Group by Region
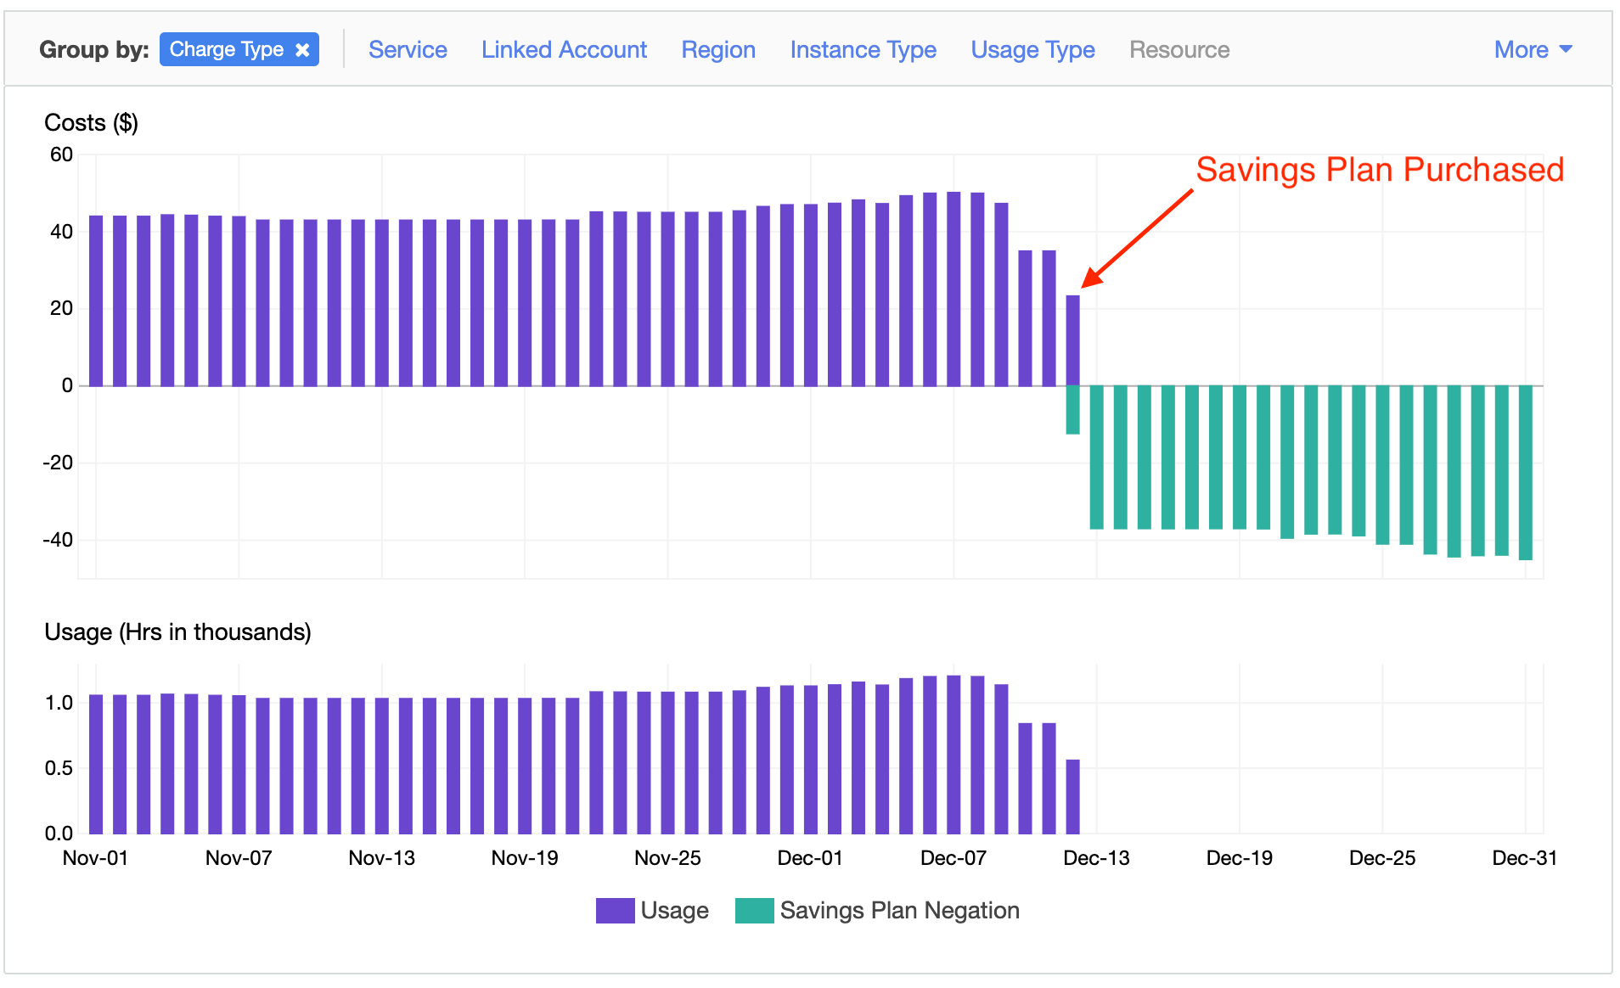1620x988 pixels. click(x=717, y=49)
